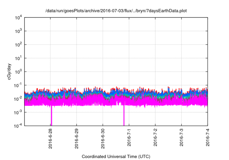Click the 2016-6-28 date tick label
This screenshot has width=229, height=160.
(x=50, y=139)
